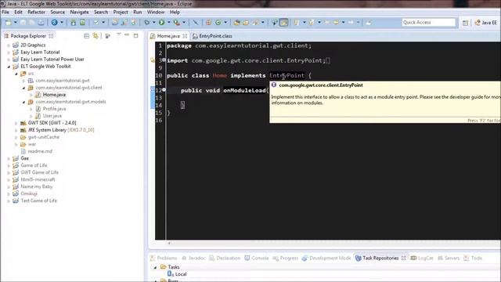Click the blue Google services toolbar icon
The height and width of the screenshot is (282, 501).
(x=54, y=23)
